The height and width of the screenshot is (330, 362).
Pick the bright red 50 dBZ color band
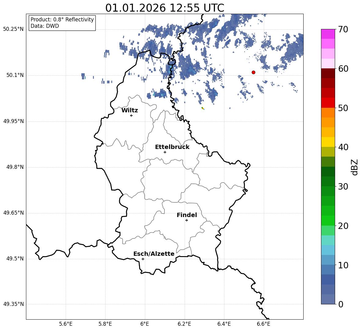click(x=328, y=103)
